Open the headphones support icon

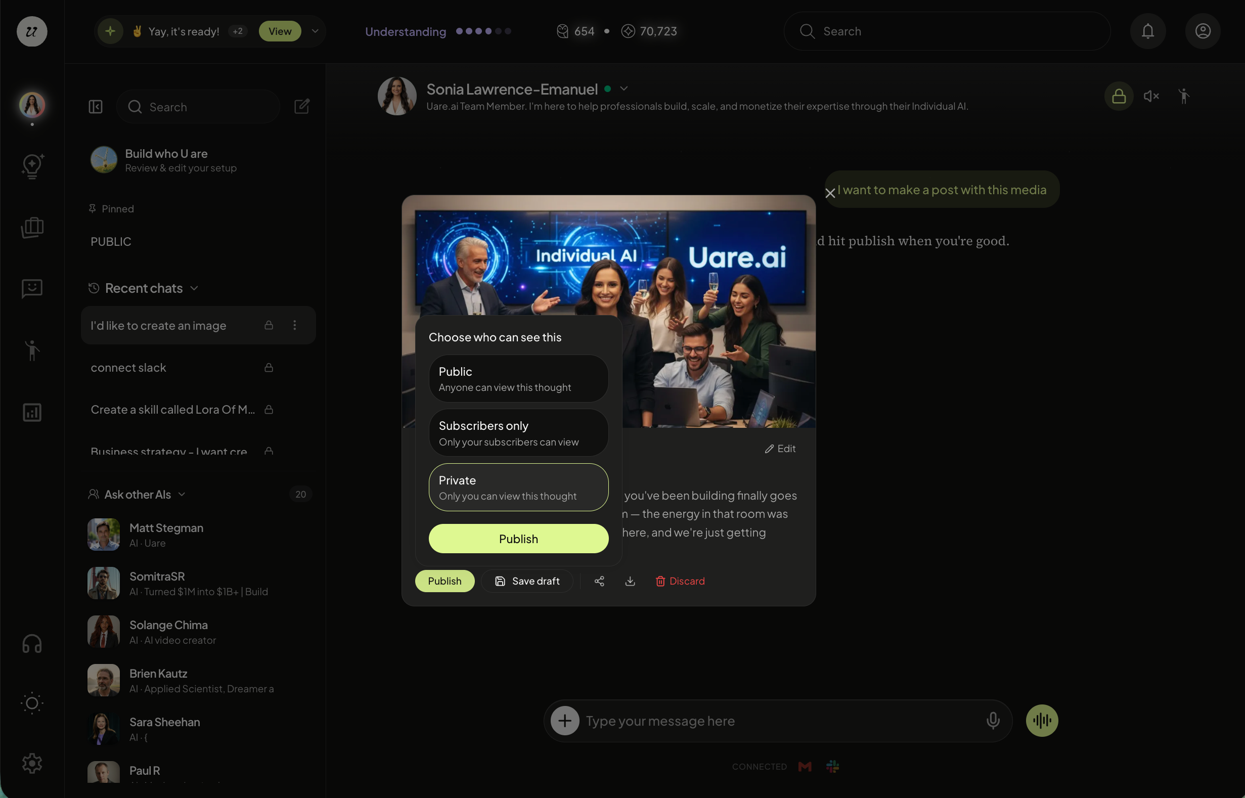tap(32, 644)
